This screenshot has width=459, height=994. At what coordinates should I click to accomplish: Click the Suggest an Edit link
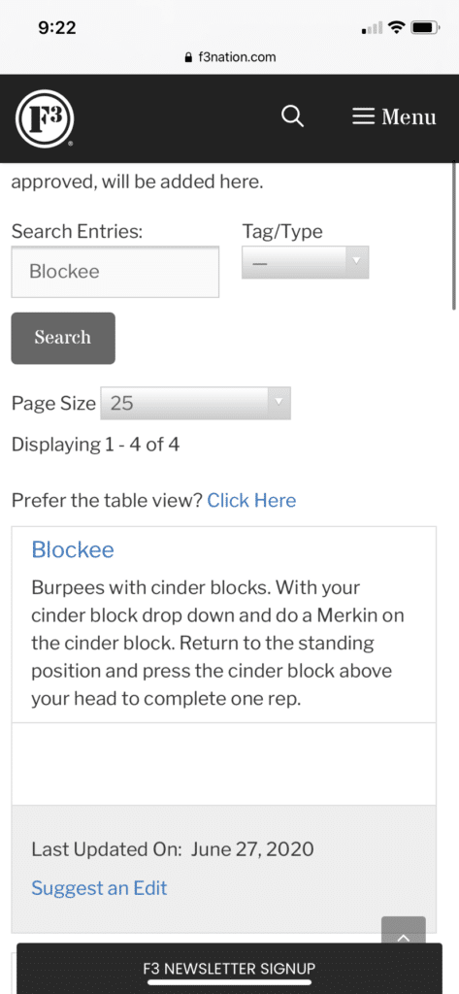[x=99, y=887]
